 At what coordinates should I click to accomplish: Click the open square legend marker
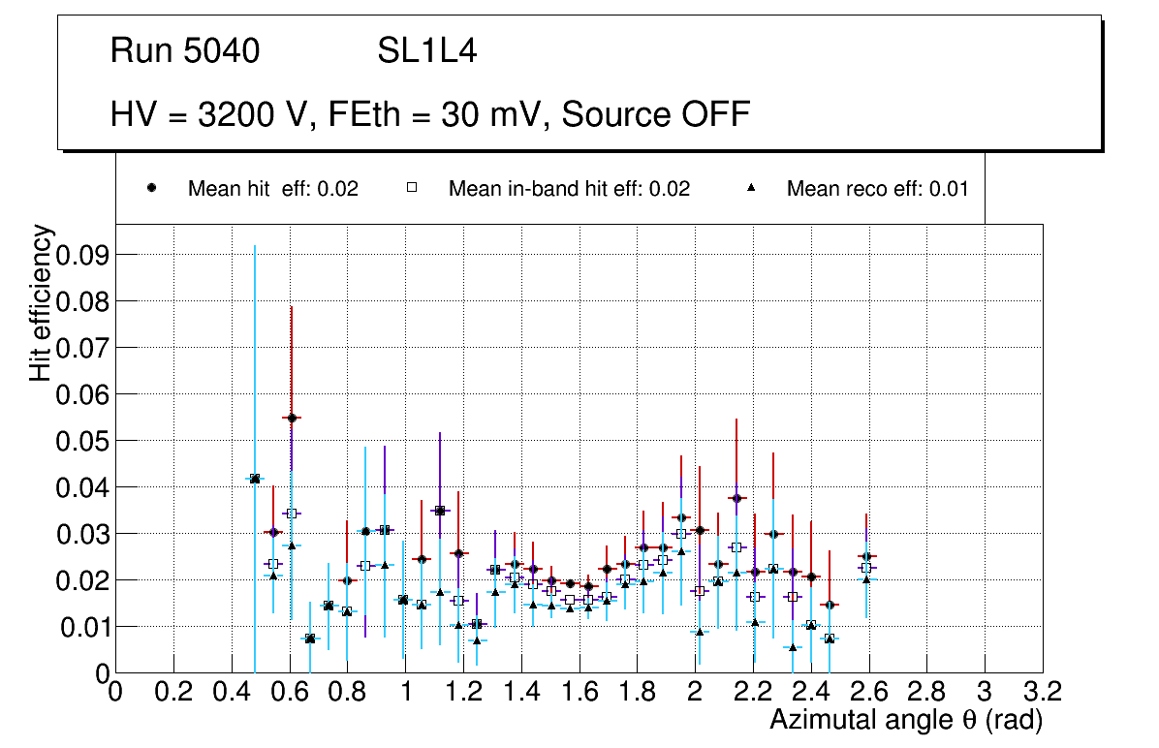412,189
